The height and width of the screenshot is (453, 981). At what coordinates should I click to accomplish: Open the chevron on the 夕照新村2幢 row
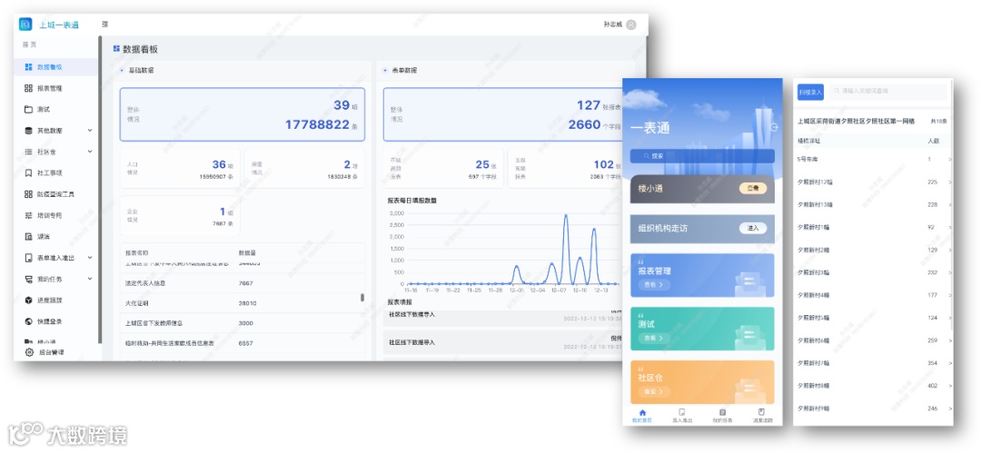(x=950, y=250)
